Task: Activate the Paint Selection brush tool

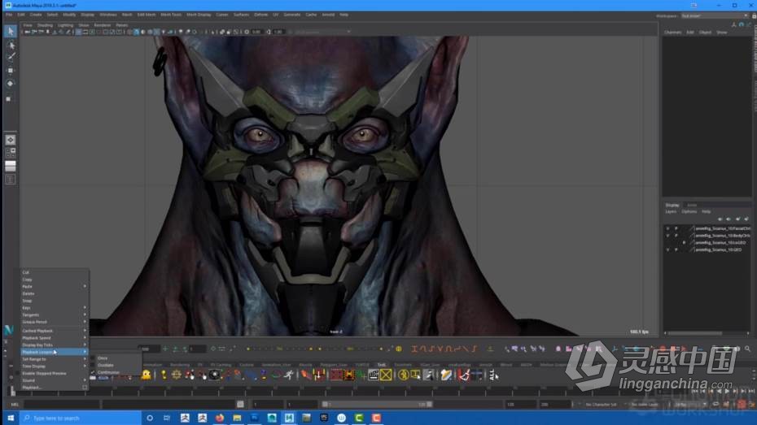Action: [x=11, y=57]
